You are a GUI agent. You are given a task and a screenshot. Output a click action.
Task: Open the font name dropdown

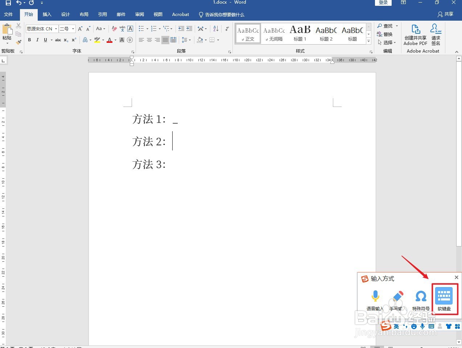(x=56, y=29)
